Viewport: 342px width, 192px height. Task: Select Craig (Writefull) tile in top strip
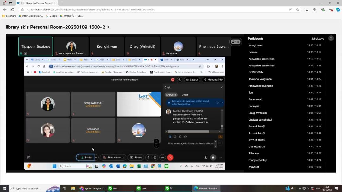pos(142,46)
